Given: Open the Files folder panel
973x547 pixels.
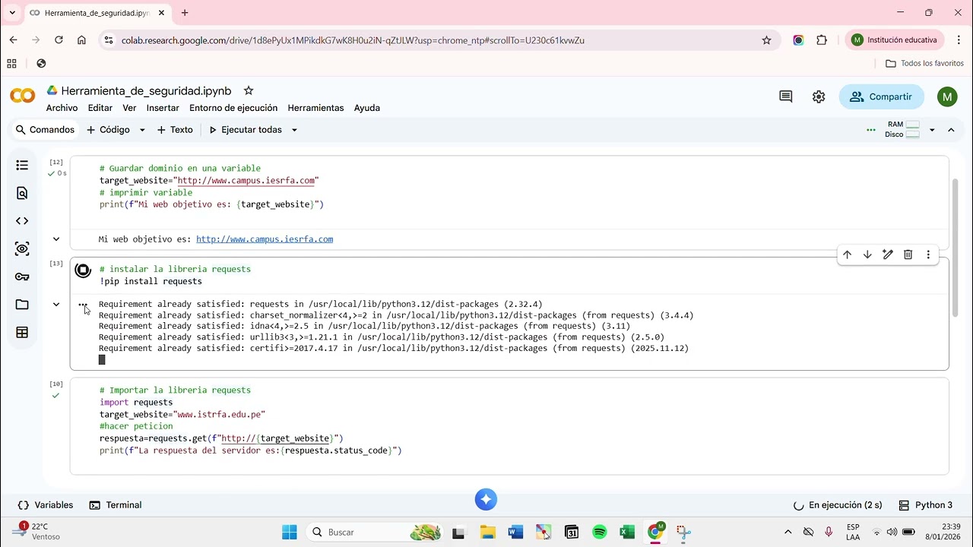Looking at the screenshot, I should click(x=22, y=305).
